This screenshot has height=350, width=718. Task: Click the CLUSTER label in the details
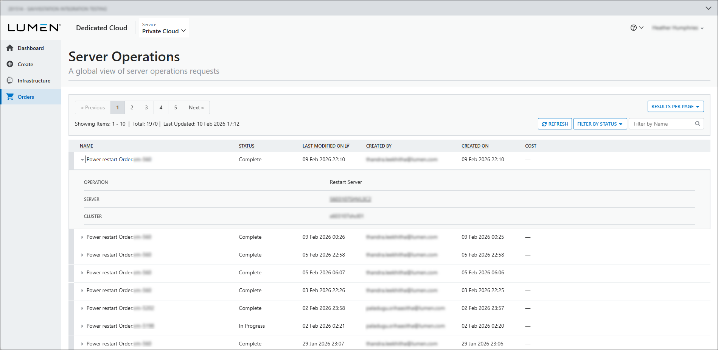point(93,216)
